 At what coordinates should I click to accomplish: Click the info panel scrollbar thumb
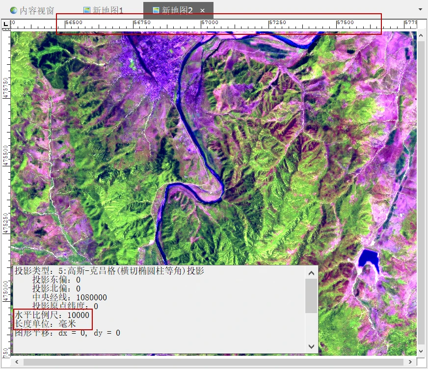click(311, 295)
